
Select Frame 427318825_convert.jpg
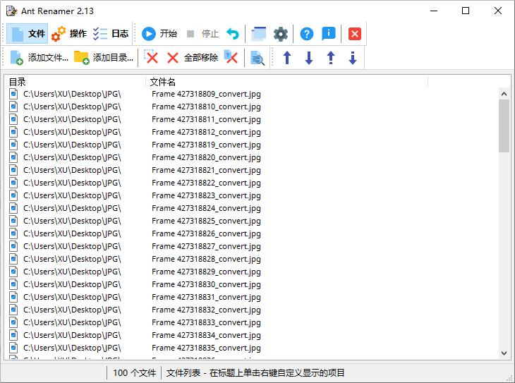click(x=206, y=221)
